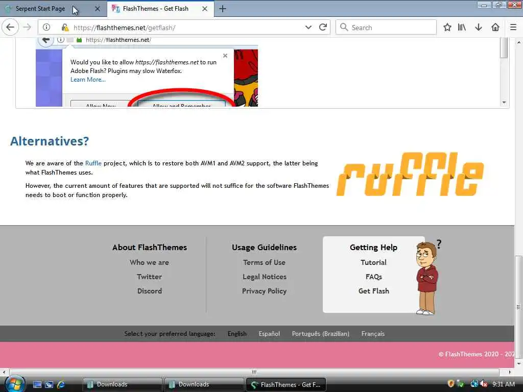Screen dimensions: 523x392
Task: Open Privacy Policy link
Action: click(264, 291)
